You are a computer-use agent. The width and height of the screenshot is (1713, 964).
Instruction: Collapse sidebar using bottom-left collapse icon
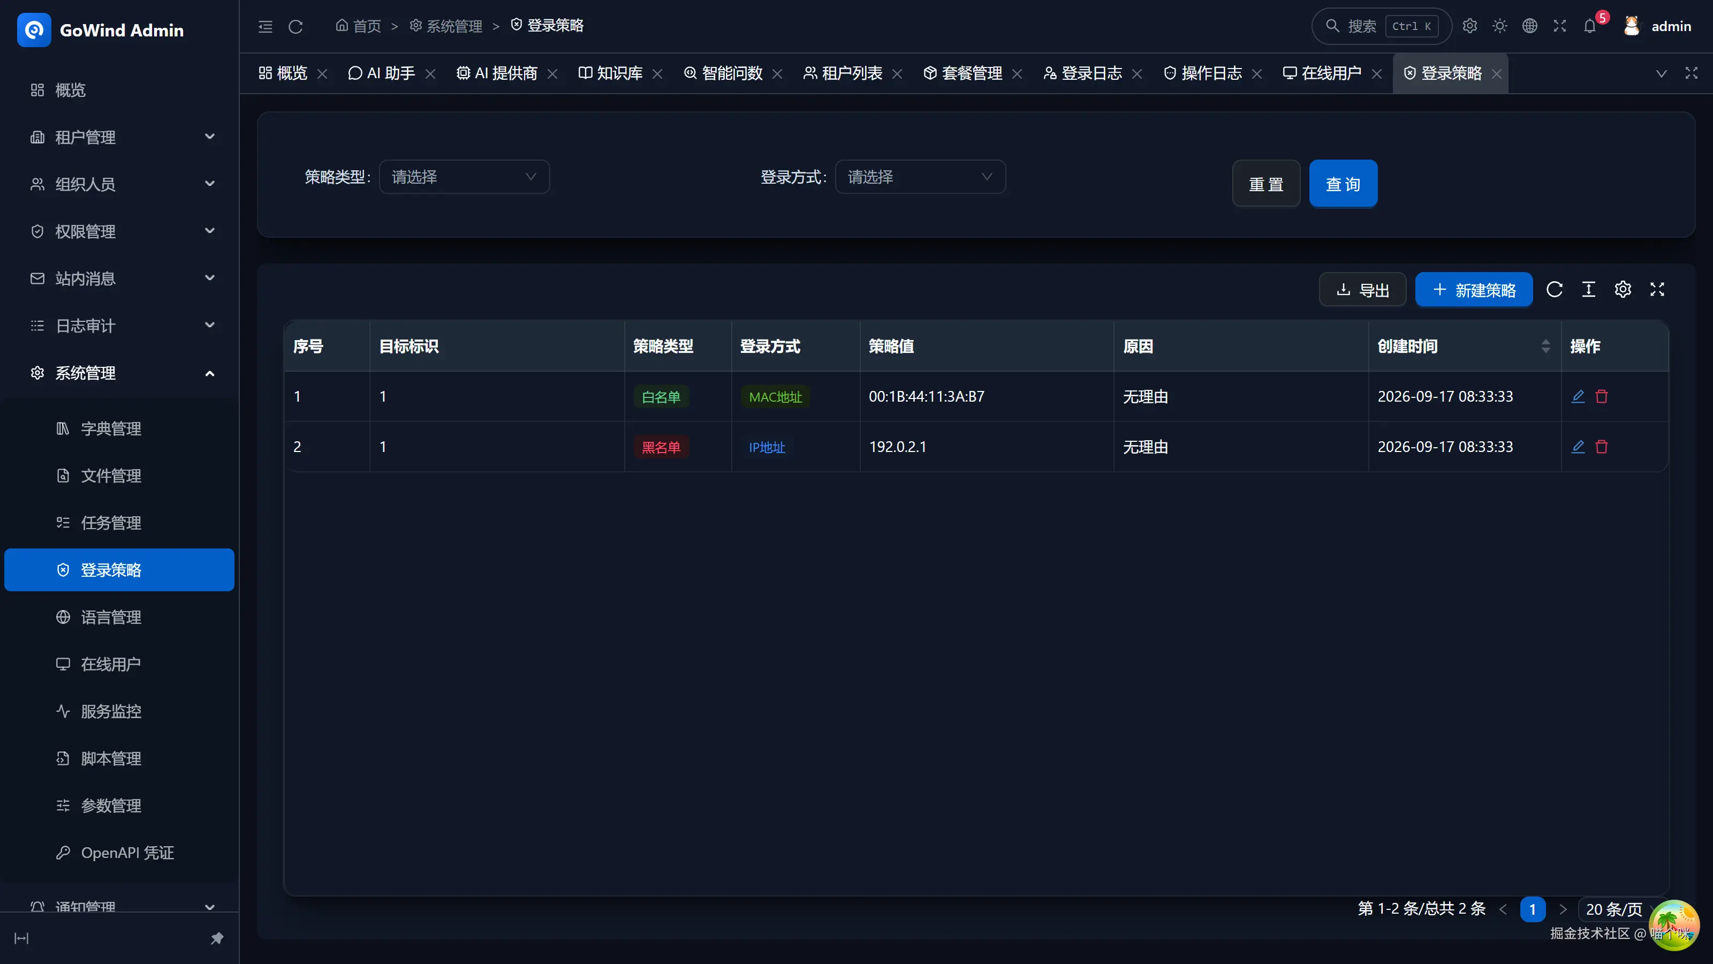pos(22,939)
